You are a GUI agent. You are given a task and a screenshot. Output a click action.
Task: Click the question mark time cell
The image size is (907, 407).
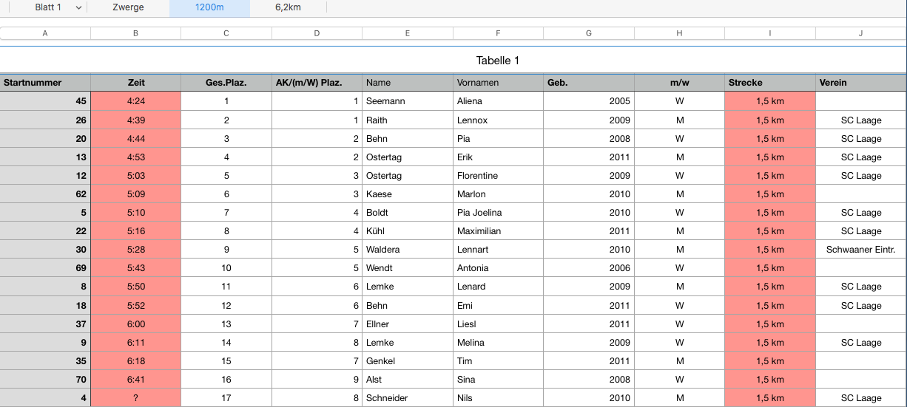pyautogui.click(x=135, y=398)
